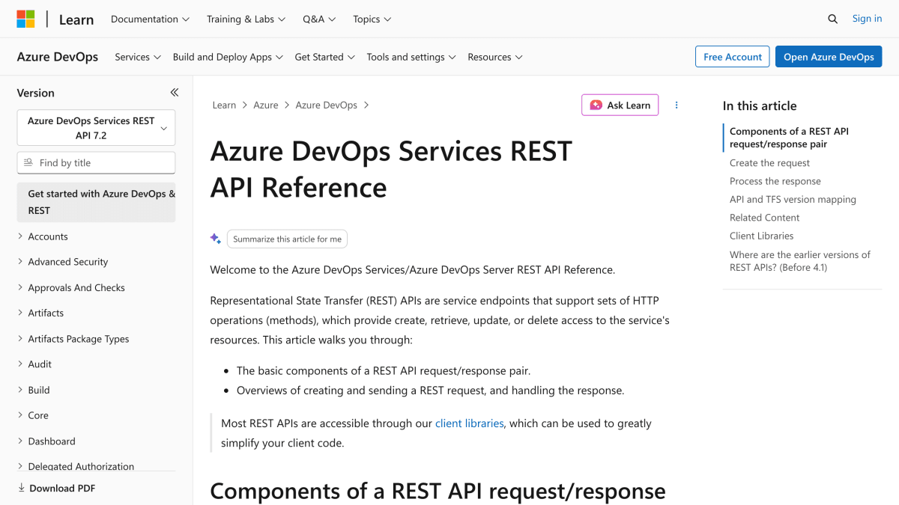Image resolution: width=899 pixels, height=505 pixels.
Task: Expand the Core tree node
Action: [x=20, y=415]
